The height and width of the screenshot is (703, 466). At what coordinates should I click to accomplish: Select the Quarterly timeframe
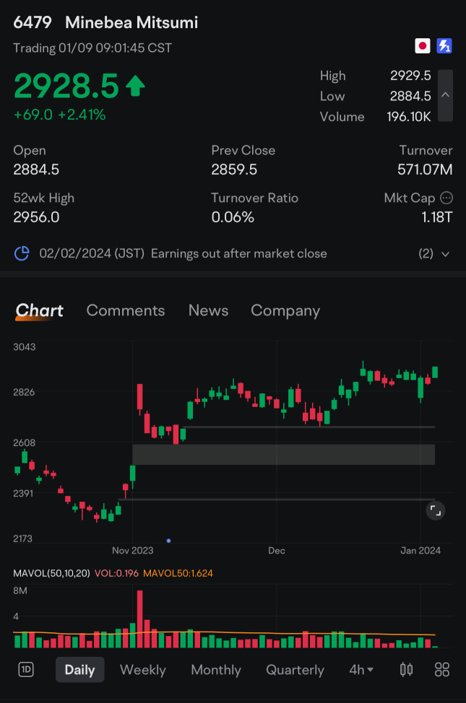pos(295,670)
